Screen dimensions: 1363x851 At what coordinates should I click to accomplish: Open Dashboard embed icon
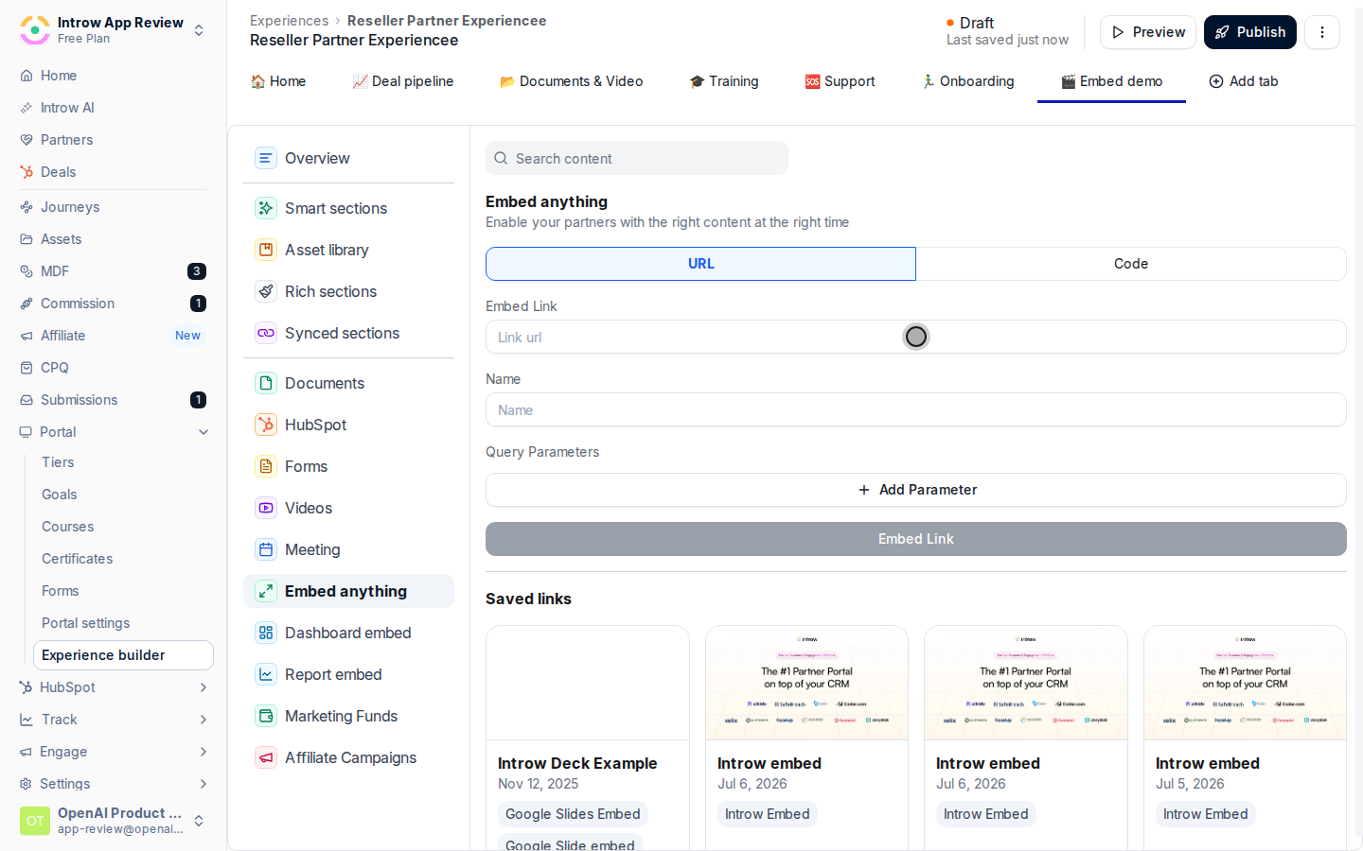tap(266, 633)
